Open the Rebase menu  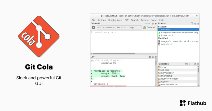(145, 20)
